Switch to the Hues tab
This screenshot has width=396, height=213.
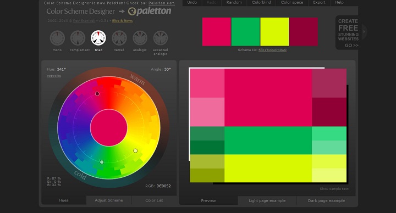tap(64, 200)
